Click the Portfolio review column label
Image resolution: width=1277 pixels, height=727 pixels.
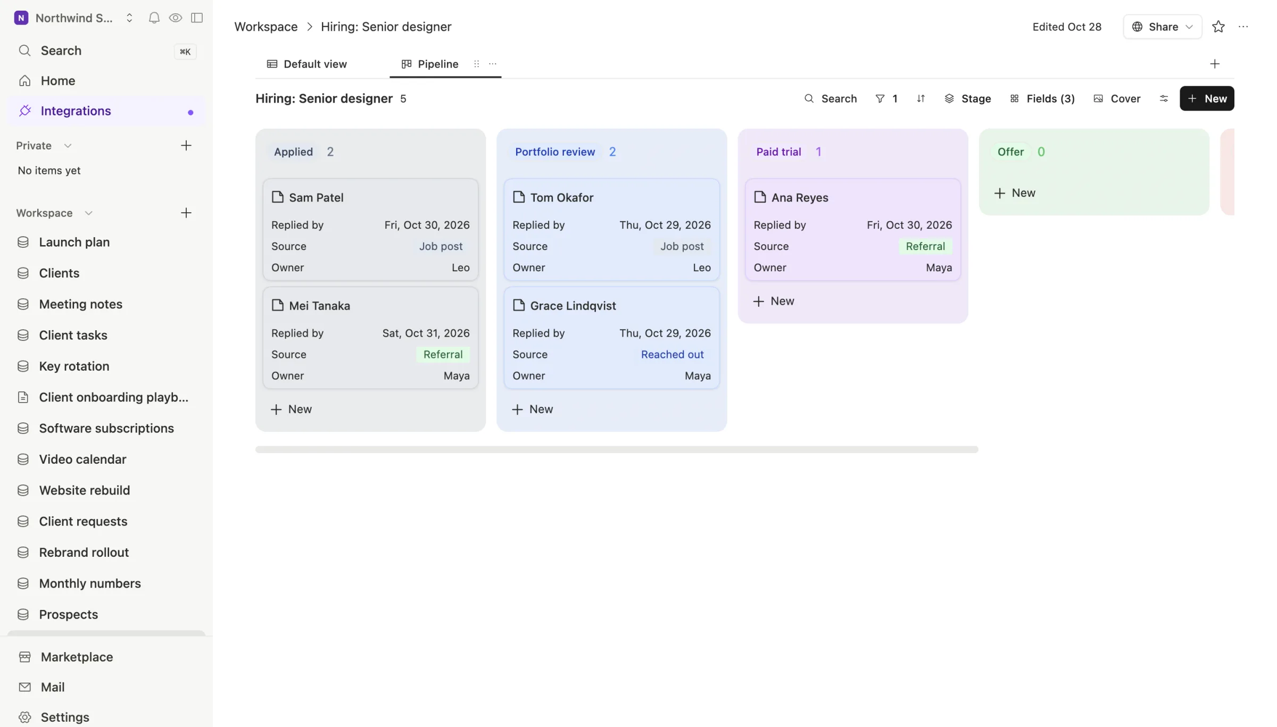click(554, 152)
